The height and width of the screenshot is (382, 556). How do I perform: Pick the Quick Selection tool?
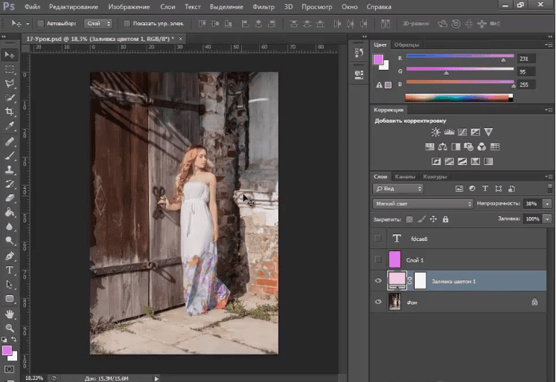tap(10, 97)
